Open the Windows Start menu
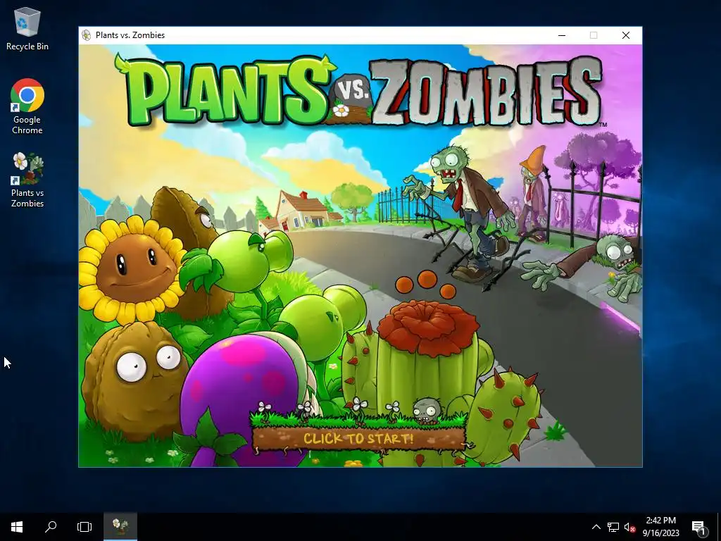 click(17, 527)
